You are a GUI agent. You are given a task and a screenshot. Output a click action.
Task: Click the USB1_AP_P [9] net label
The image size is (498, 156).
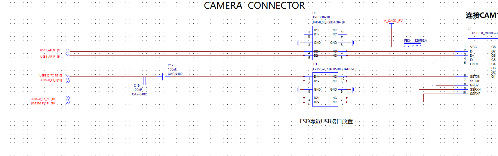(50, 56)
